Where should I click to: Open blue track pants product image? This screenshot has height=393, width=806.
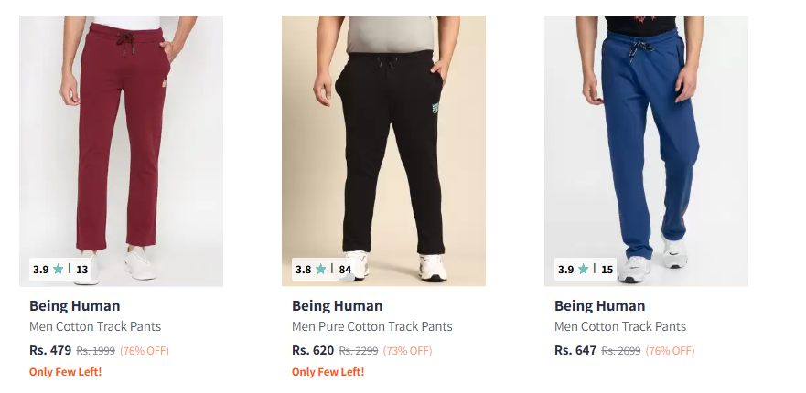646,137
